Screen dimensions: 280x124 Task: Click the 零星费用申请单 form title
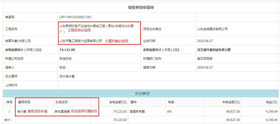[x=141, y=7]
